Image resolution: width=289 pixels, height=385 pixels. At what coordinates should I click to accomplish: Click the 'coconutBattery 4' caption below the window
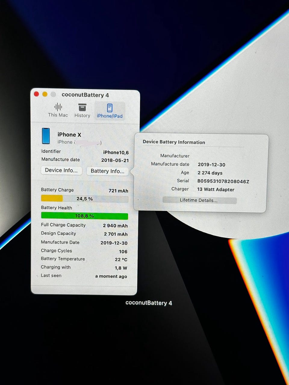tap(149, 303)
